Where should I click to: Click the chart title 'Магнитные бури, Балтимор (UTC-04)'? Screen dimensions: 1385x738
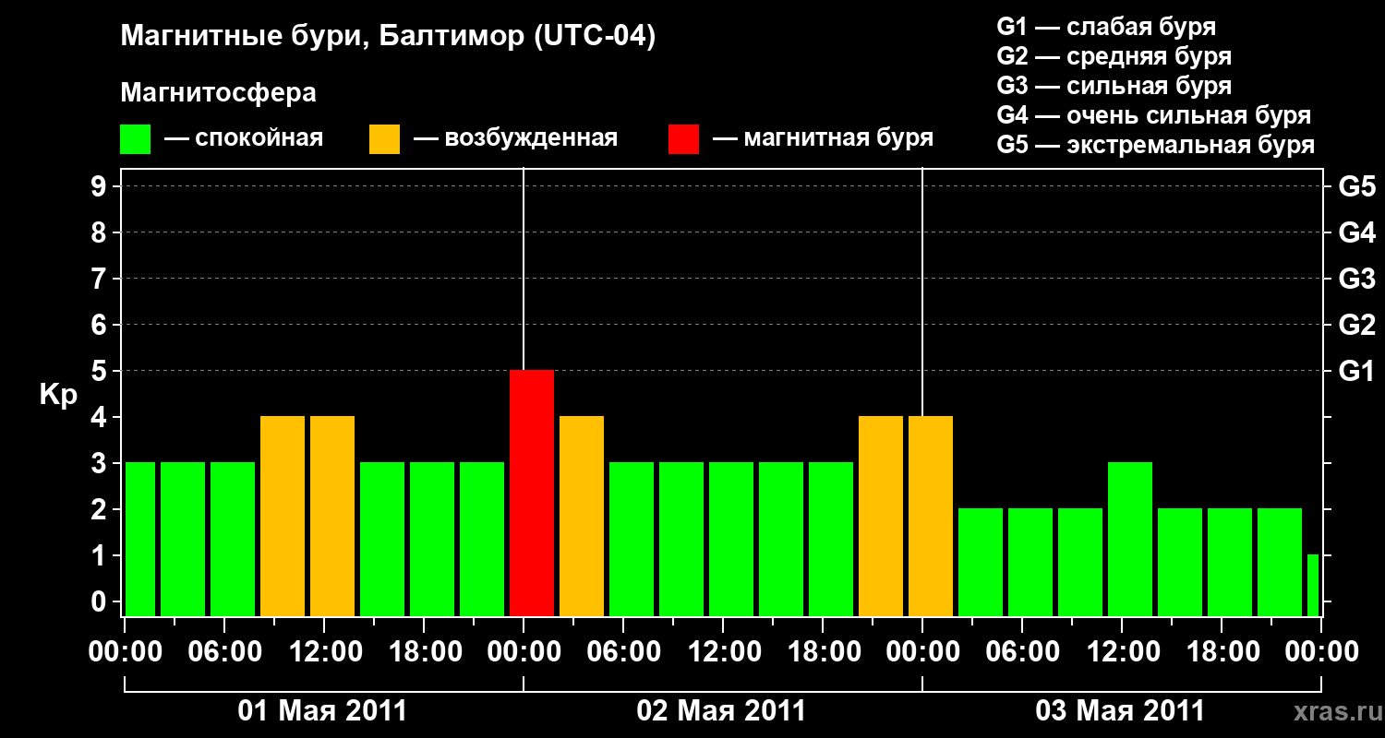388,37
